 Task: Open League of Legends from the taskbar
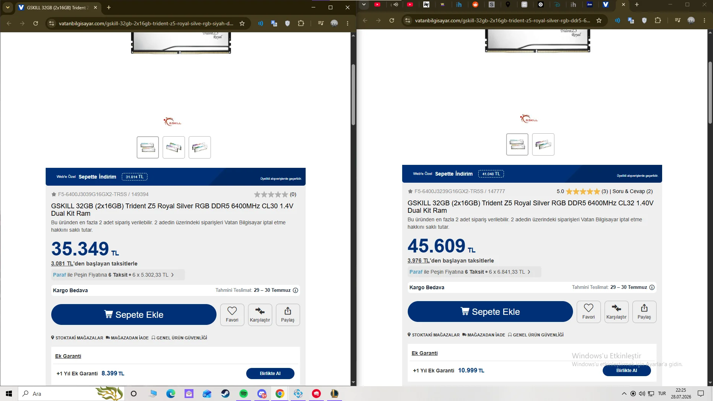click(x=335, y=394)
